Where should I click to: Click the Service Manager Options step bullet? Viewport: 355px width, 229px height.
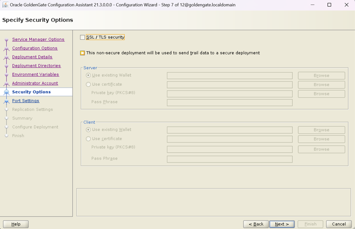click(6, 40)
